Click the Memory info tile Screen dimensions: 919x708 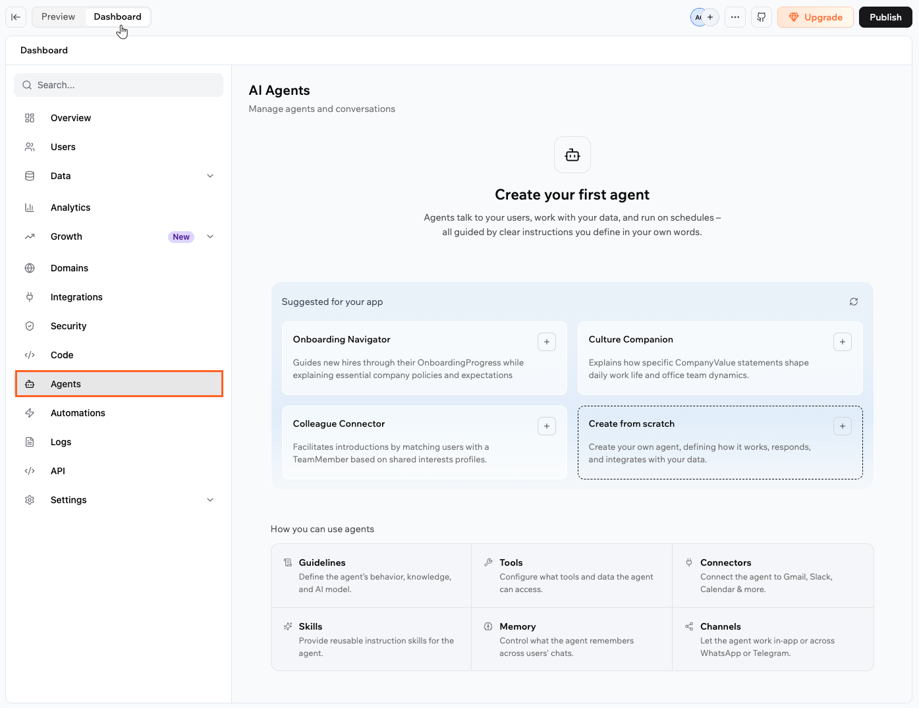572,639
